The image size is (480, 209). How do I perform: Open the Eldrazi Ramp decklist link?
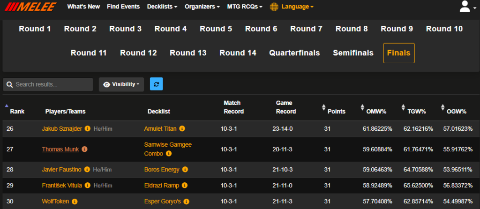pos(162,186)
